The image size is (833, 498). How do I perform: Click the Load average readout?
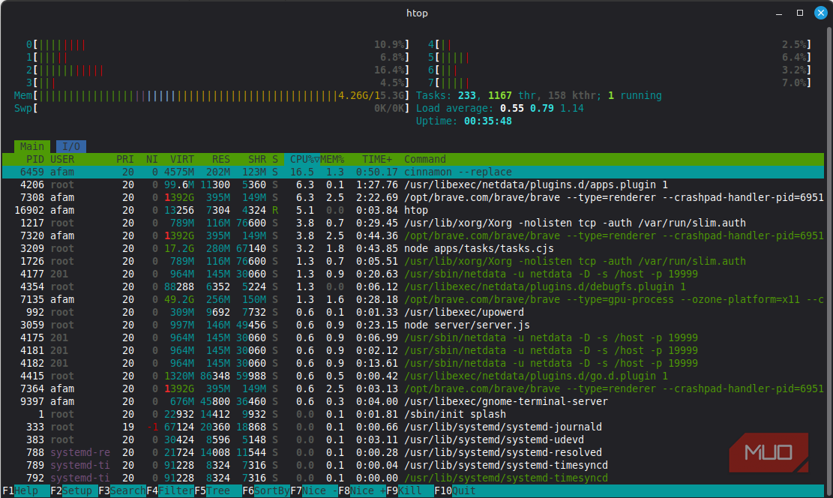(500, 109)
